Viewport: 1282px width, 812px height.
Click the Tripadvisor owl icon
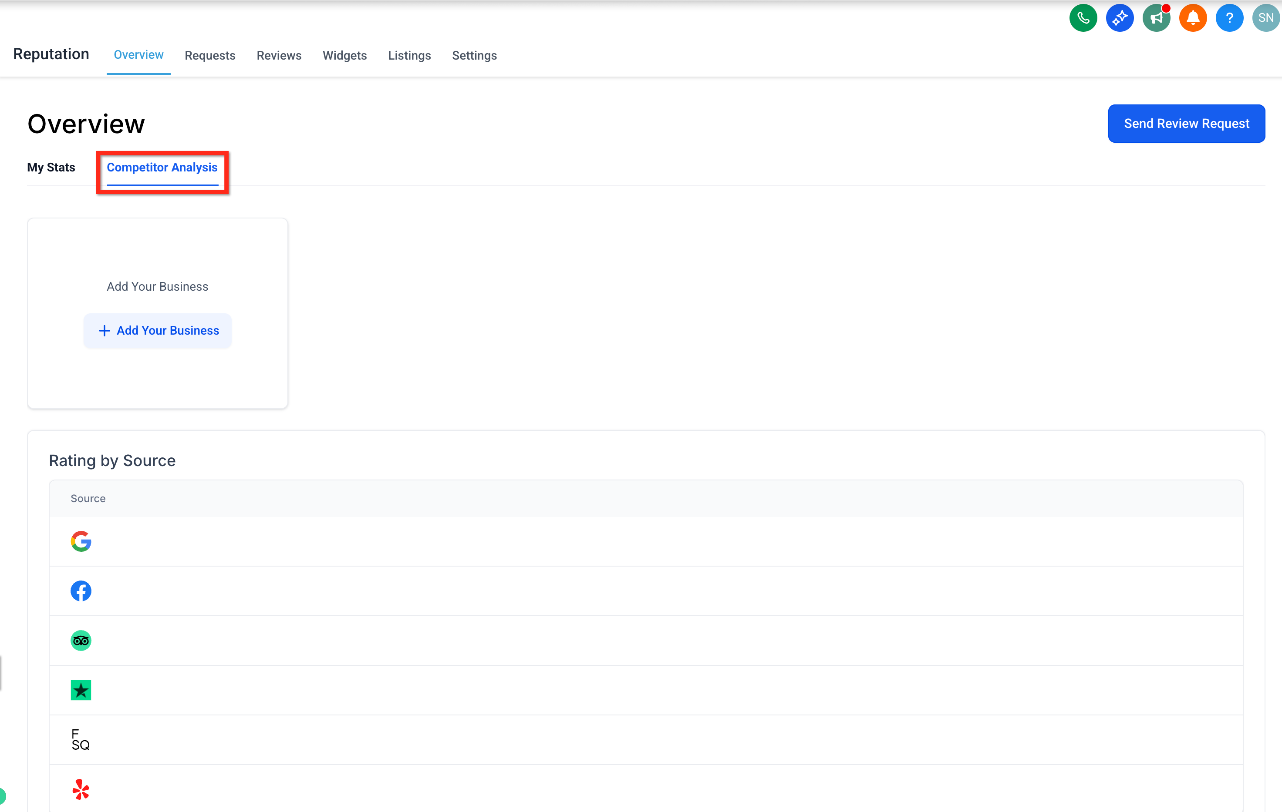point(81,640)
